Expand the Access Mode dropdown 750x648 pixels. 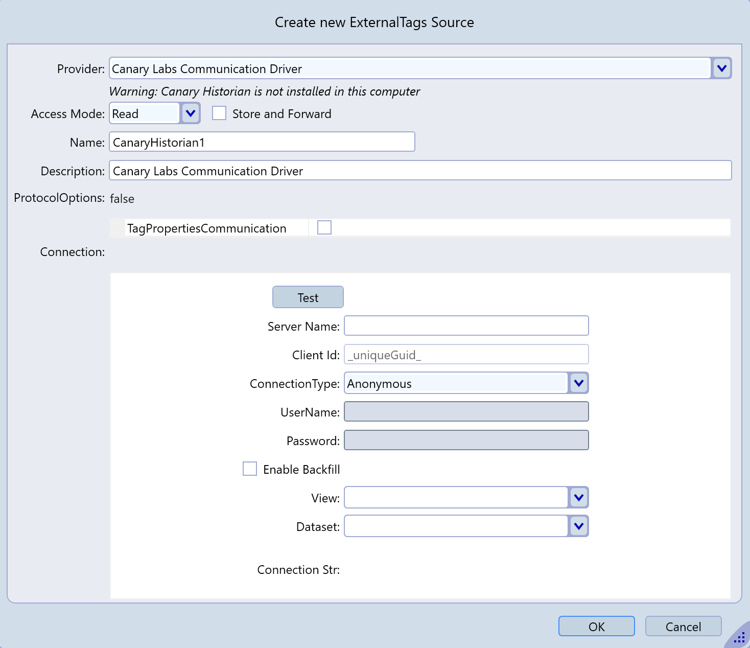click(x=190, y=113)
